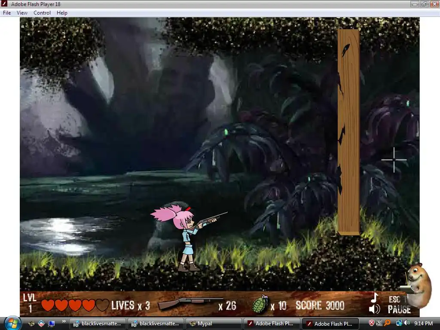Click the orange magnifier tray icon
The width and height of the screenshot is (440, 330).
[x=387, y=323]
